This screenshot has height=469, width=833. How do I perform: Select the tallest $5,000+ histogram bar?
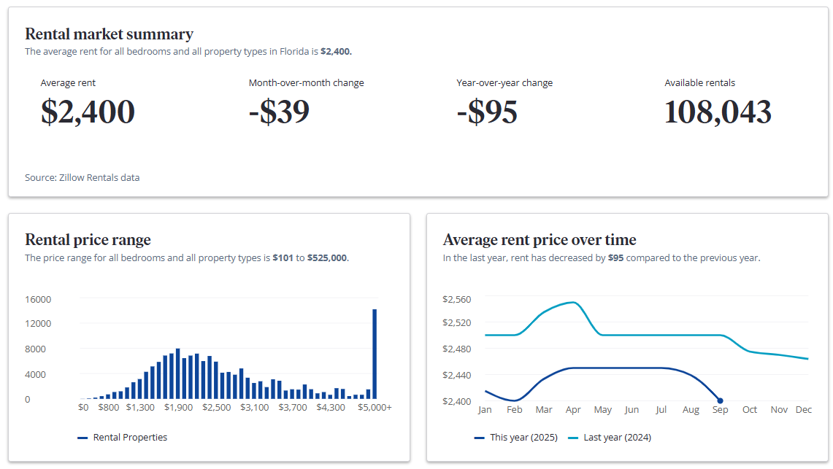tap(375, 354)
